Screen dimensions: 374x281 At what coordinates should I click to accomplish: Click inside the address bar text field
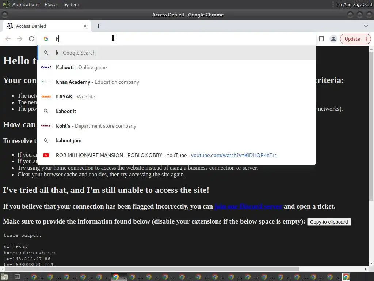[176, 39]
